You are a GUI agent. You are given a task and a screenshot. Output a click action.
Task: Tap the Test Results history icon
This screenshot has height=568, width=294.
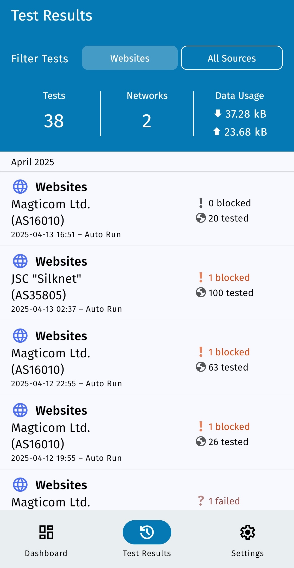click(147, 532)
